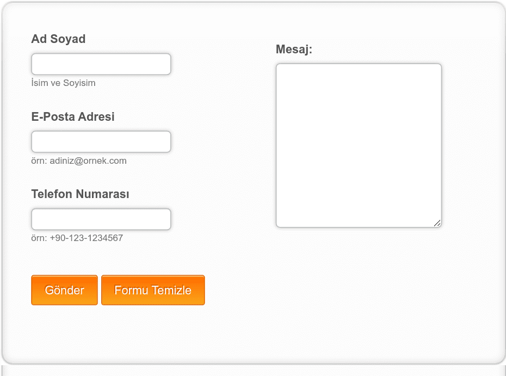The height and width of the screenshot is (376, 506).
Task: Click the Telefon Numarası label
Action: (x=80, y=194)
